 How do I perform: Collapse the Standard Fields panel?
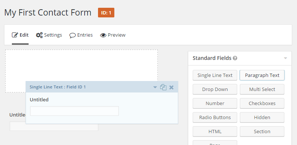[x=285, y=58]
